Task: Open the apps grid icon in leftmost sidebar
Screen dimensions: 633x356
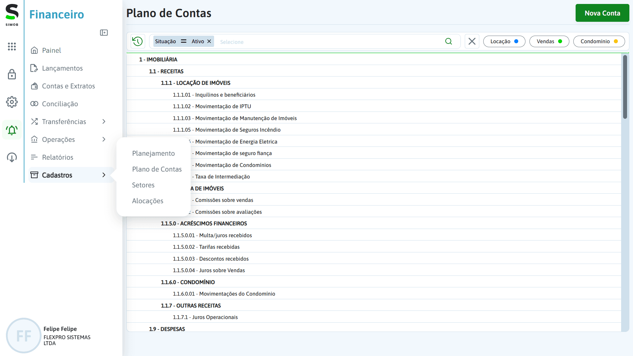Action: click(12, 47)
